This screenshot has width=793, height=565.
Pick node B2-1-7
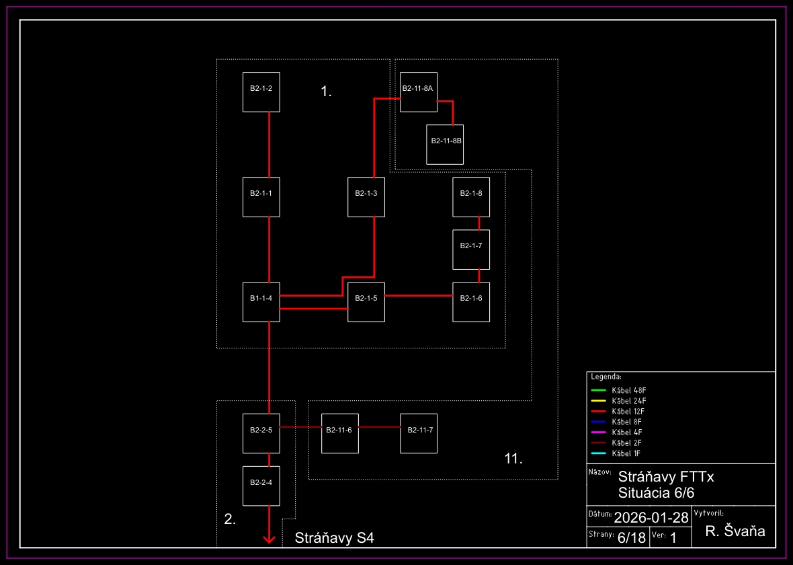tap(471, 250)
